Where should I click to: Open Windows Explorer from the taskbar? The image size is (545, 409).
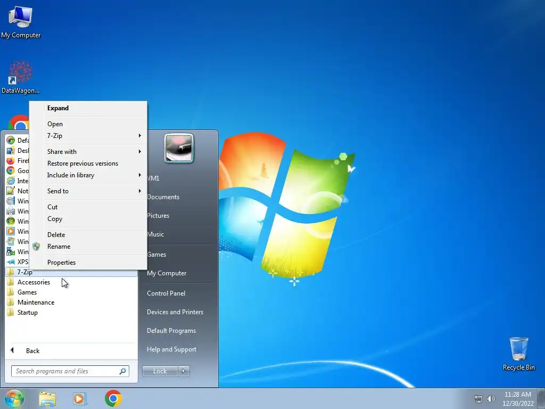click(x=47, y=398)
